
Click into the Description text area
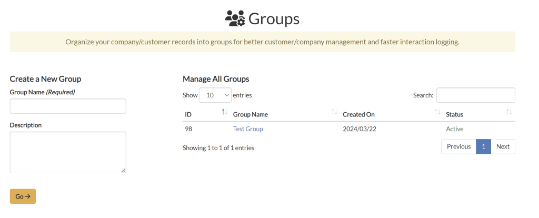pos(68,152)
